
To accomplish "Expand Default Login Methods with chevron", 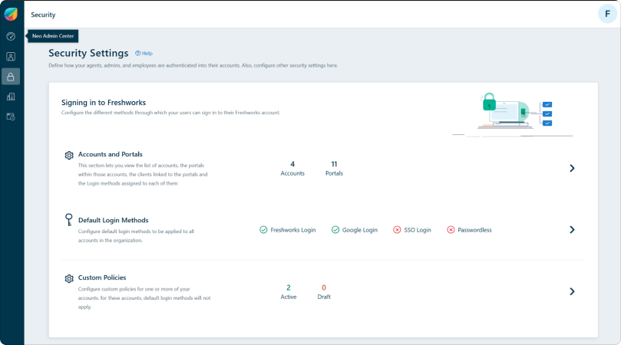I will 572,230.
